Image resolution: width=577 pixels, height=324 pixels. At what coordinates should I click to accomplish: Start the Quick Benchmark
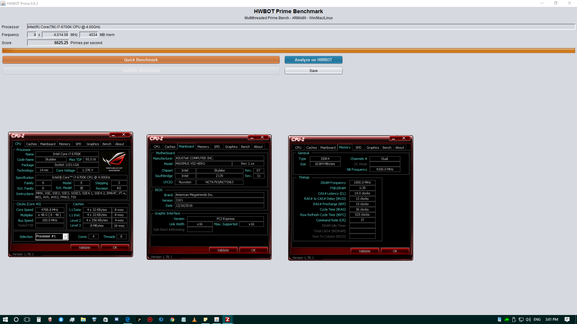(141, 60)
